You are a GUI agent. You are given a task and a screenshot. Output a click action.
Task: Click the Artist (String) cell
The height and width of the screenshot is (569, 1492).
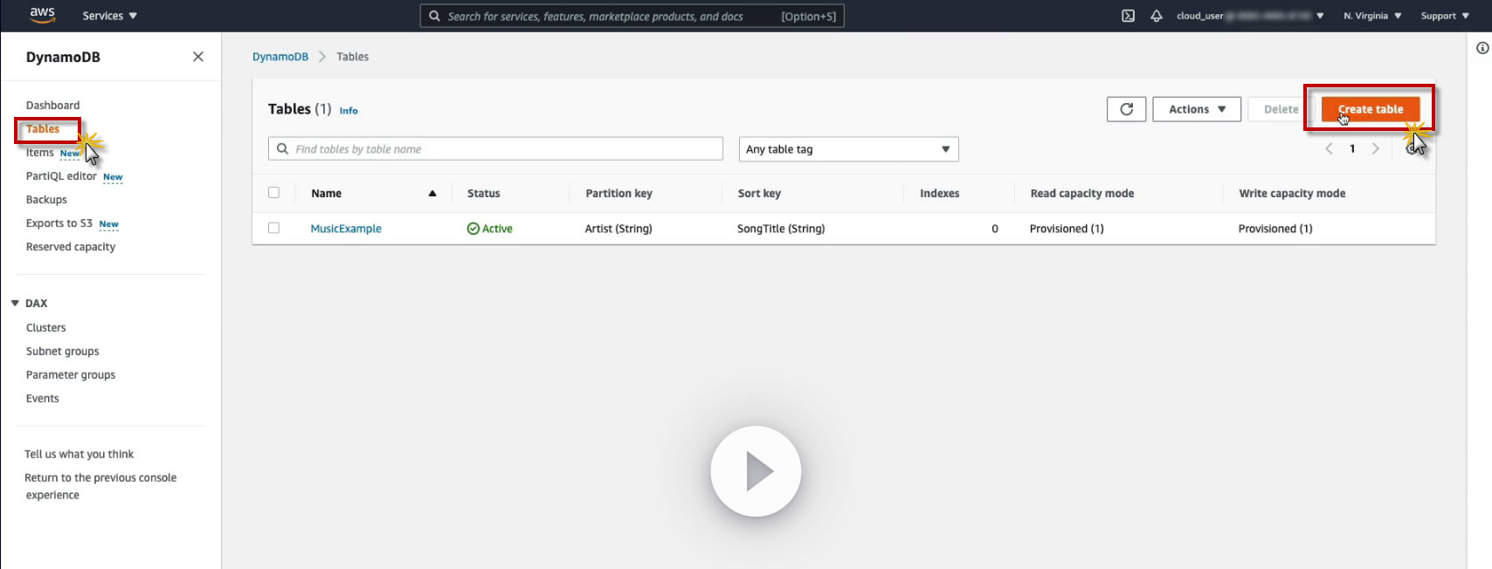click(x=618, y=229)
